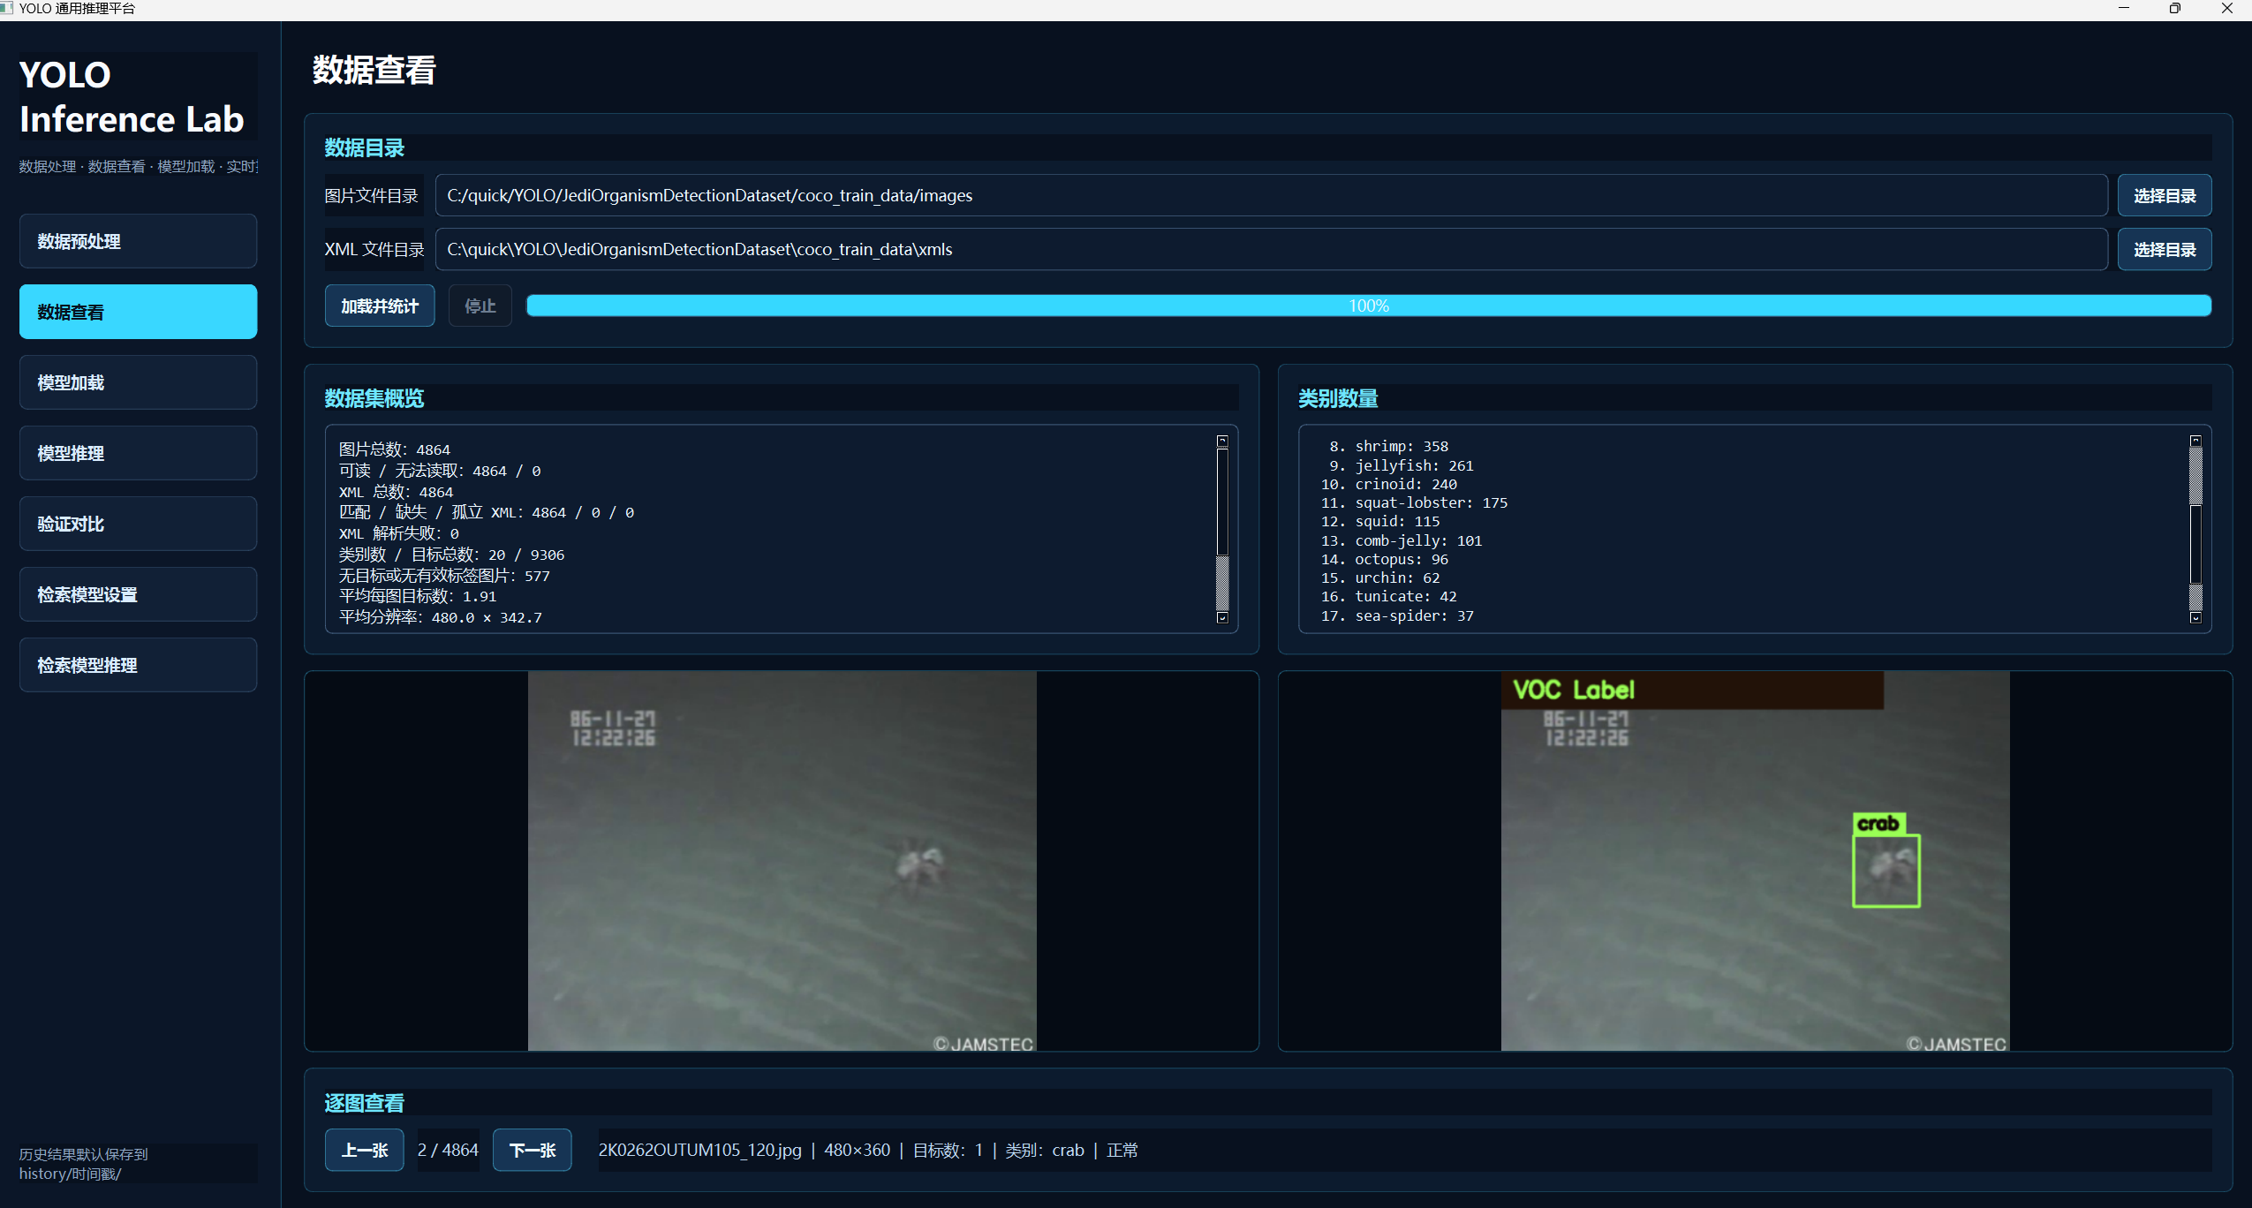This screenshot has height=1208, width=2252.
Task: Click the '平均每图目标数: 1.91' line
Action: tap(417, 596)
